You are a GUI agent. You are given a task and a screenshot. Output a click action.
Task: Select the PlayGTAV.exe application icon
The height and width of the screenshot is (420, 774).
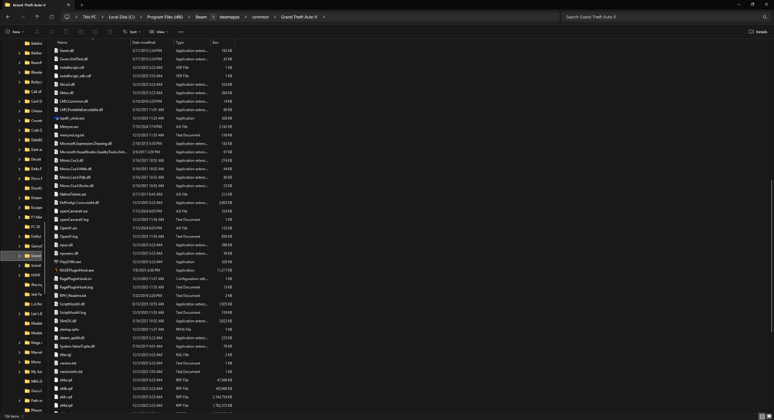click(x=57, y=262)
